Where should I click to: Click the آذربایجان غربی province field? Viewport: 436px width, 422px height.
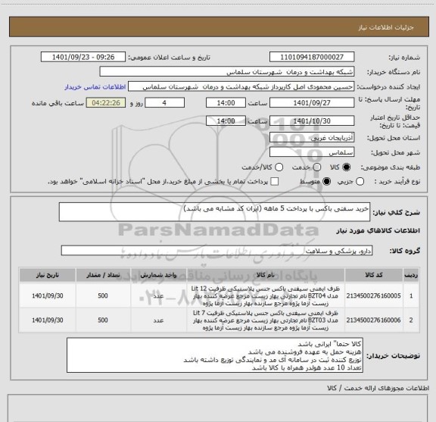312,138
